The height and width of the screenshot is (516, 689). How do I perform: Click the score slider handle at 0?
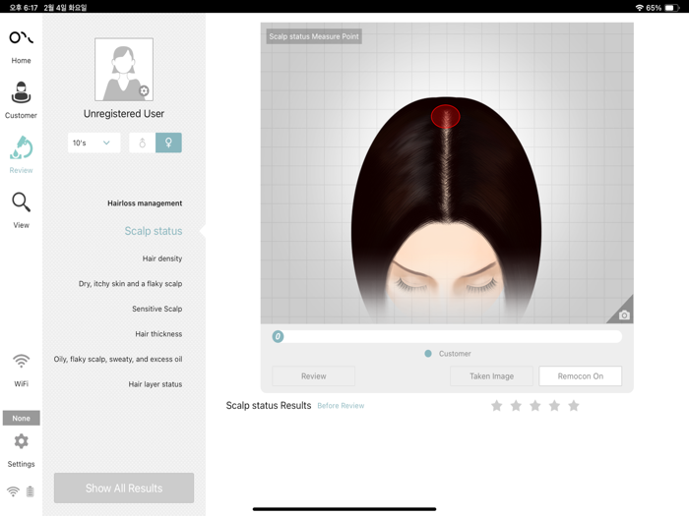pos(278,336)
